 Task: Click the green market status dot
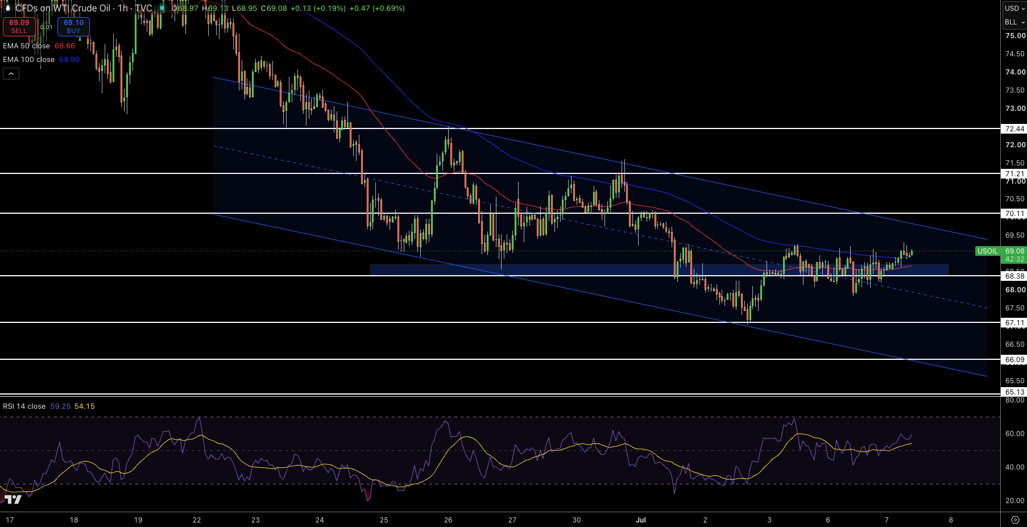[x=162, y=9]
